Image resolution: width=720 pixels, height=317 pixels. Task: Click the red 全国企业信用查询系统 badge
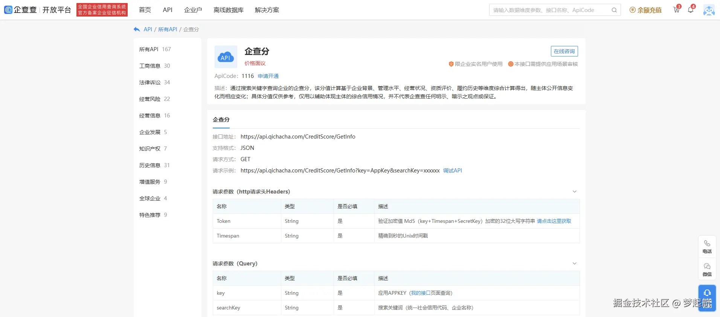pyautogui.click(x=102, y=10)
